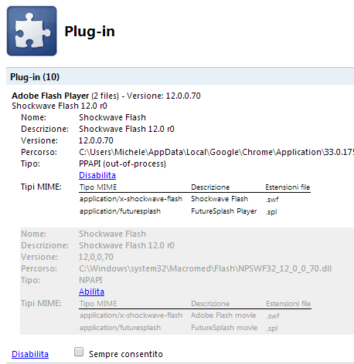Viewport: 354px width, 364px height.
Task: Click Adobe Flash movie description cell
Action: point(223,315)
